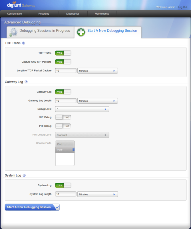This screenshot has height=229, width=191.
Task: Open the Diagnostics menu
Action: click(x=73, y=14)
